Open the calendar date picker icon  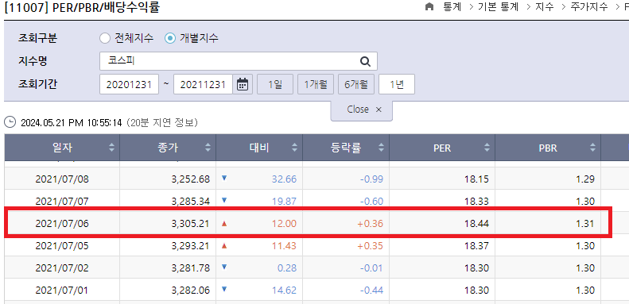pos(243,84)
